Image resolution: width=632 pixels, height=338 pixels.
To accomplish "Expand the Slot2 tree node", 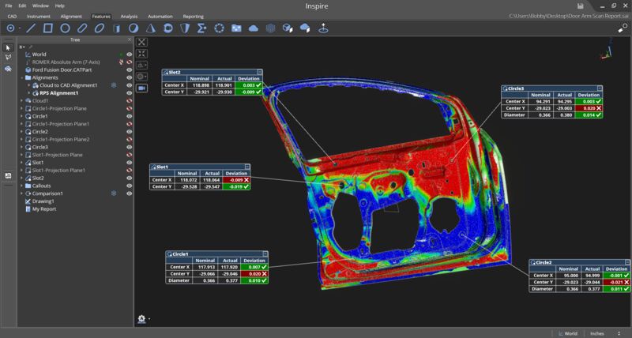I will click(21, 178).
